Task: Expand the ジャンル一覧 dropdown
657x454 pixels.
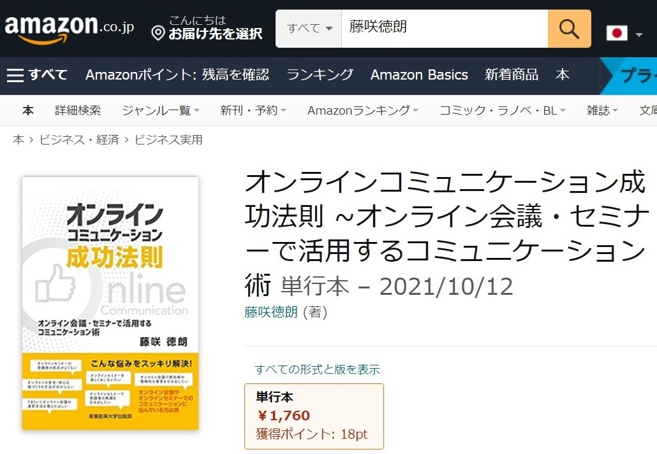Action: 161,110
